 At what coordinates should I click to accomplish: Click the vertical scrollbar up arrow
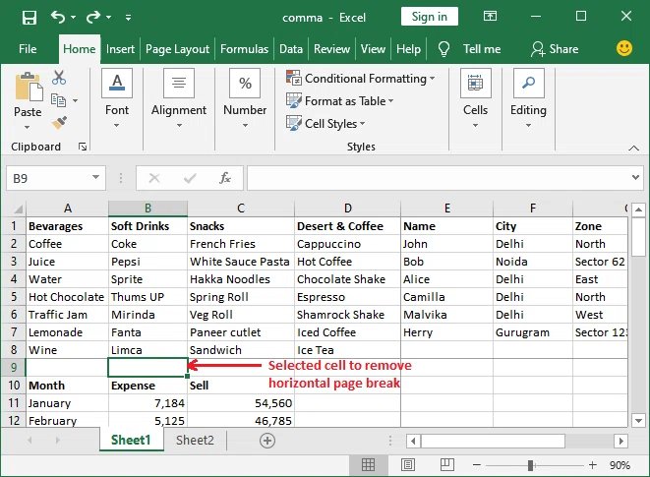pos(638,209)
